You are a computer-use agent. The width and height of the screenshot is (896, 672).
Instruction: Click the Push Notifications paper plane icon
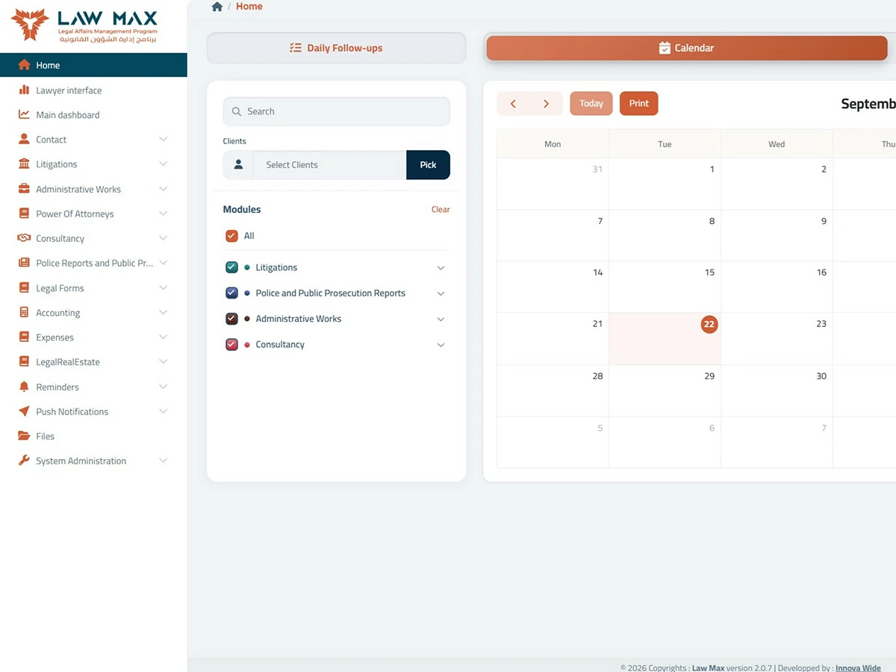[x=24, y=411]
